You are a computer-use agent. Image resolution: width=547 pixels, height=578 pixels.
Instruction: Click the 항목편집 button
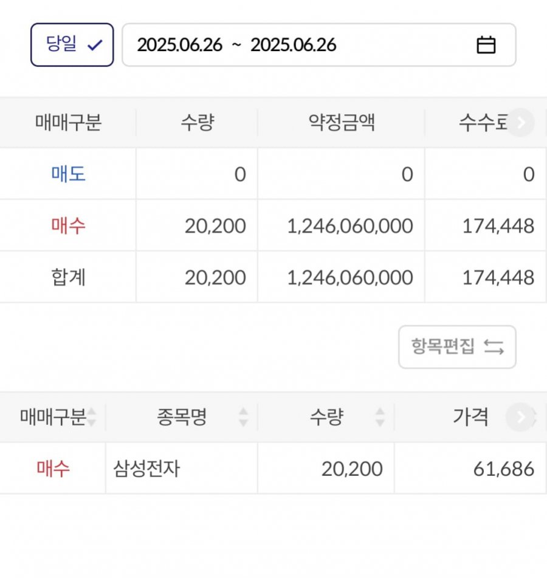pos(457,347)
